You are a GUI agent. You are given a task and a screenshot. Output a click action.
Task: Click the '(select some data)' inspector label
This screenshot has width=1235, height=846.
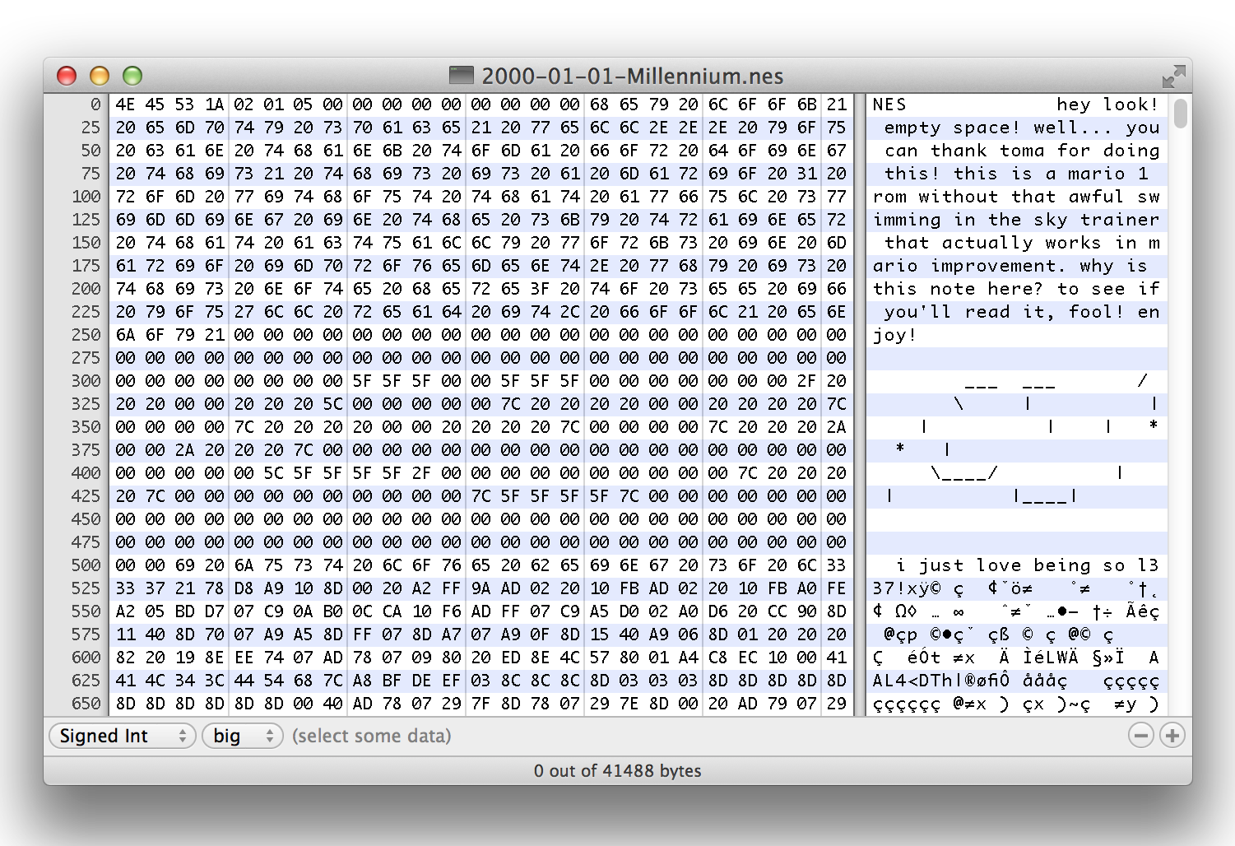pyautogui.click(x=371, y=736)
